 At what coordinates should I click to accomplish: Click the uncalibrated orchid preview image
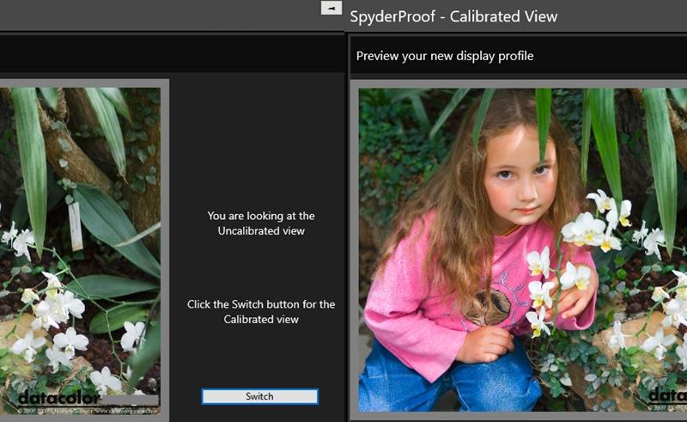(x=80, y=251)
